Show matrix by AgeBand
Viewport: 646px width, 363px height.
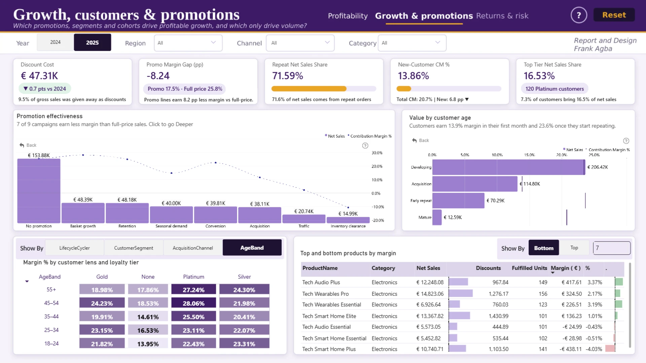tap(252, 248)
